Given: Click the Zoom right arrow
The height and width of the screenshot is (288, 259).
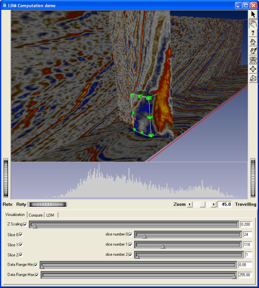Looking at the screenshot, I should click(x=213, y=204).
